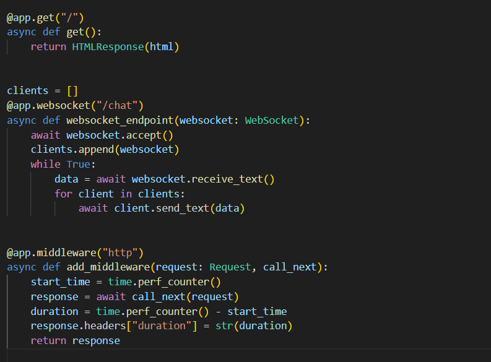
Task: Click HTMLResponse in the return statement
Action: (108, 47)
